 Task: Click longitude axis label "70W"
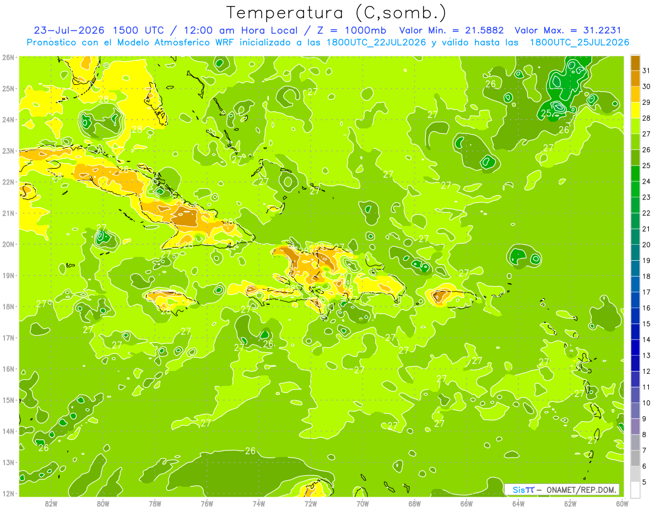[x=362, y=503]
